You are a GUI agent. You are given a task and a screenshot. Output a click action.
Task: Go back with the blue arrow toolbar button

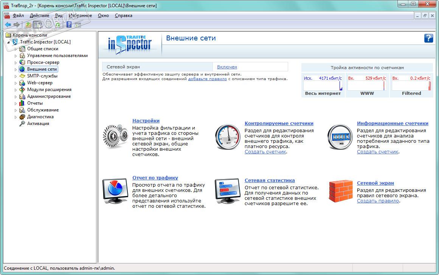click(x=8, y=25)
